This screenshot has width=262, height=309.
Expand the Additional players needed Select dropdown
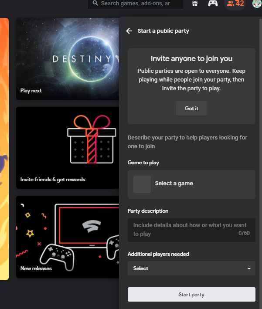click(x=191, y=268)
